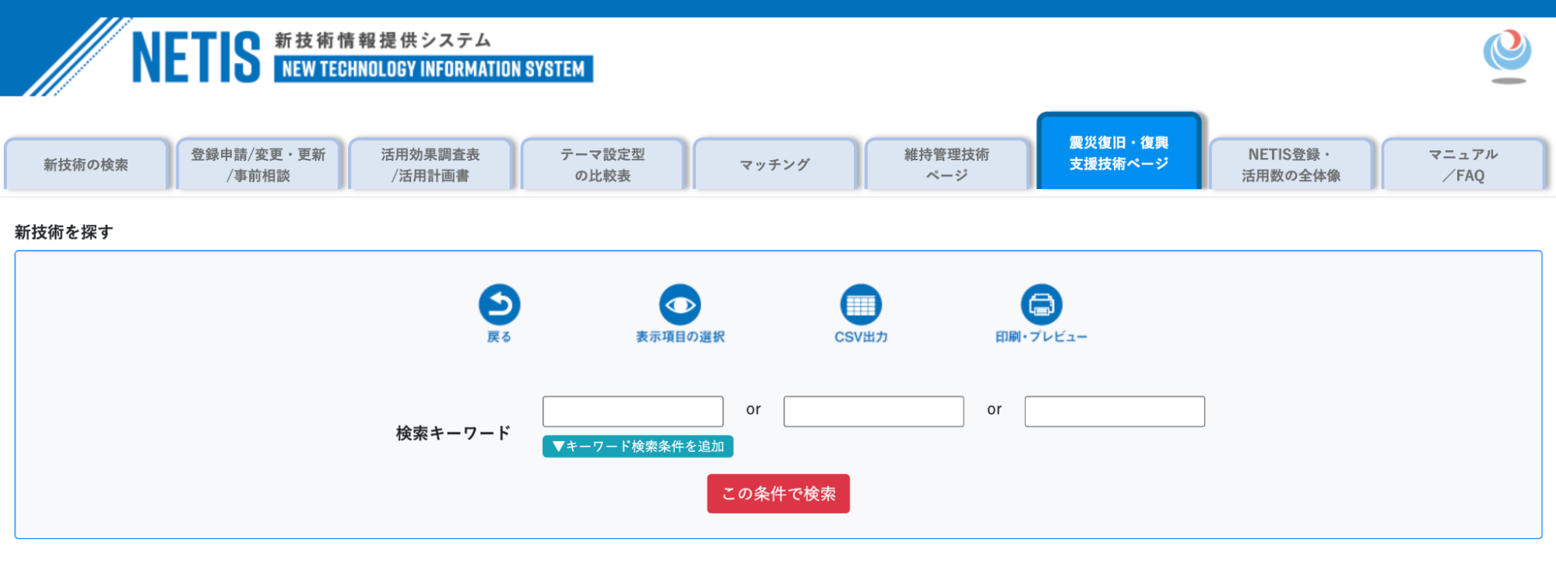Screen dimensions: 1556x564
Task: Open the 活用効果調査表/活用計画書 tab
Action: [430, 165]
